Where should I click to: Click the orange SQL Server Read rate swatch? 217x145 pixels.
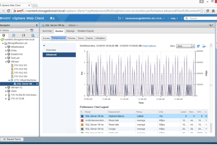[82, 125]
